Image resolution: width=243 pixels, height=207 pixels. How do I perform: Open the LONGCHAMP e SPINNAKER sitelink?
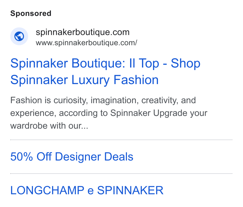pyautogui.click(x=87, y=190)
